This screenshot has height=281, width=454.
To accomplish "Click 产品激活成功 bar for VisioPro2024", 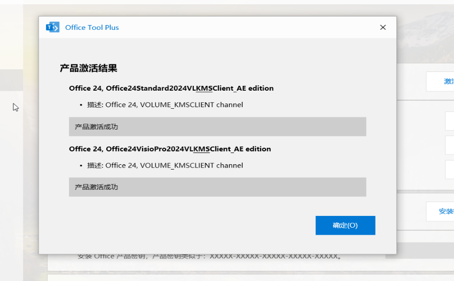I will coord(217,187).
